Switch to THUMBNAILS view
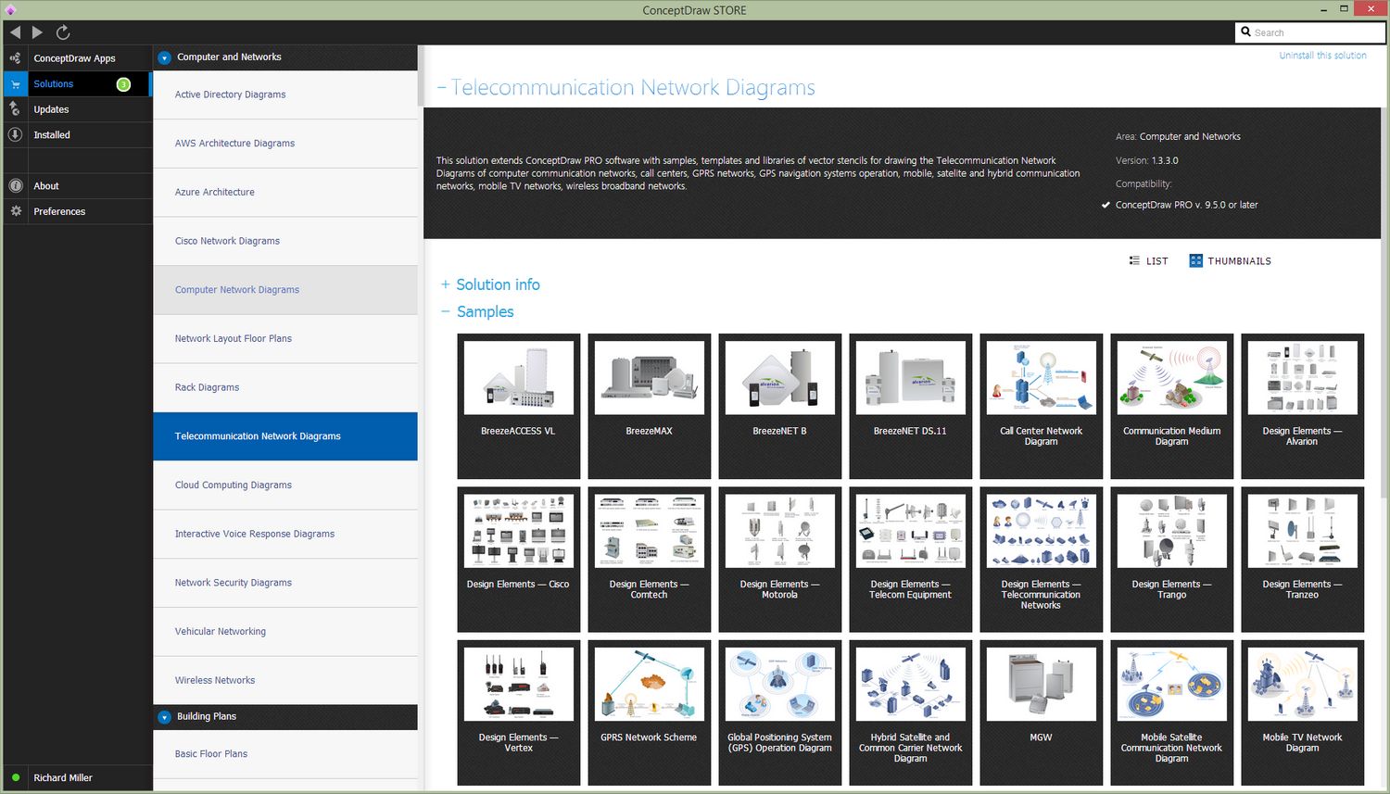Screen dimensions: 1390x794 tap(1231, 261)
